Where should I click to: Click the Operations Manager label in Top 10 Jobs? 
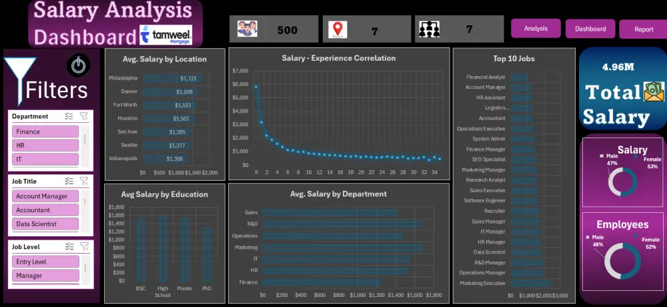[x=482, y=272]
